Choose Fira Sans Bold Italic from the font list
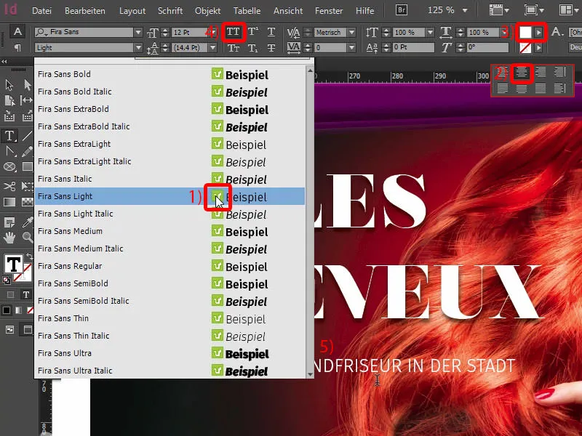This screenshot has width=582, height=436. click(170, 92)
